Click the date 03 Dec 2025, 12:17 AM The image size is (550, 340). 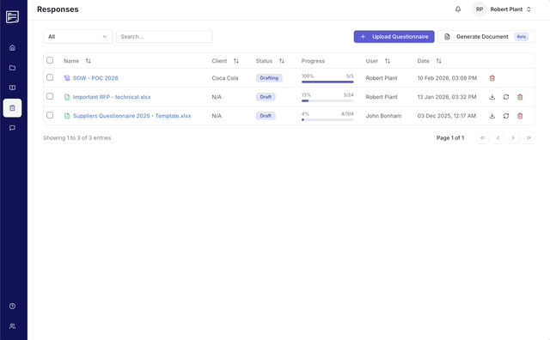click(447, 116)
